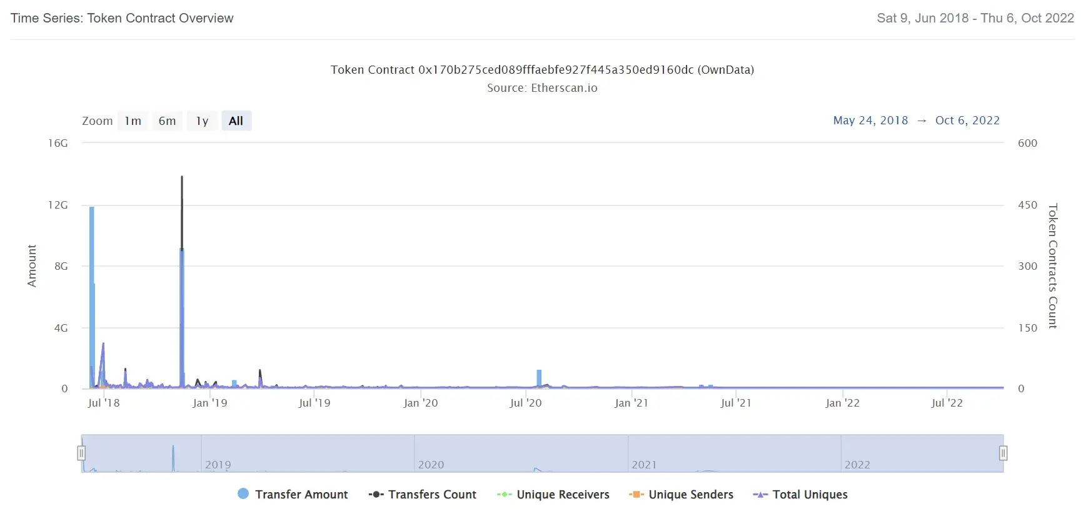Click the Token Contract chart title
Screen dimensions: 1081x529
coord(542,70)
